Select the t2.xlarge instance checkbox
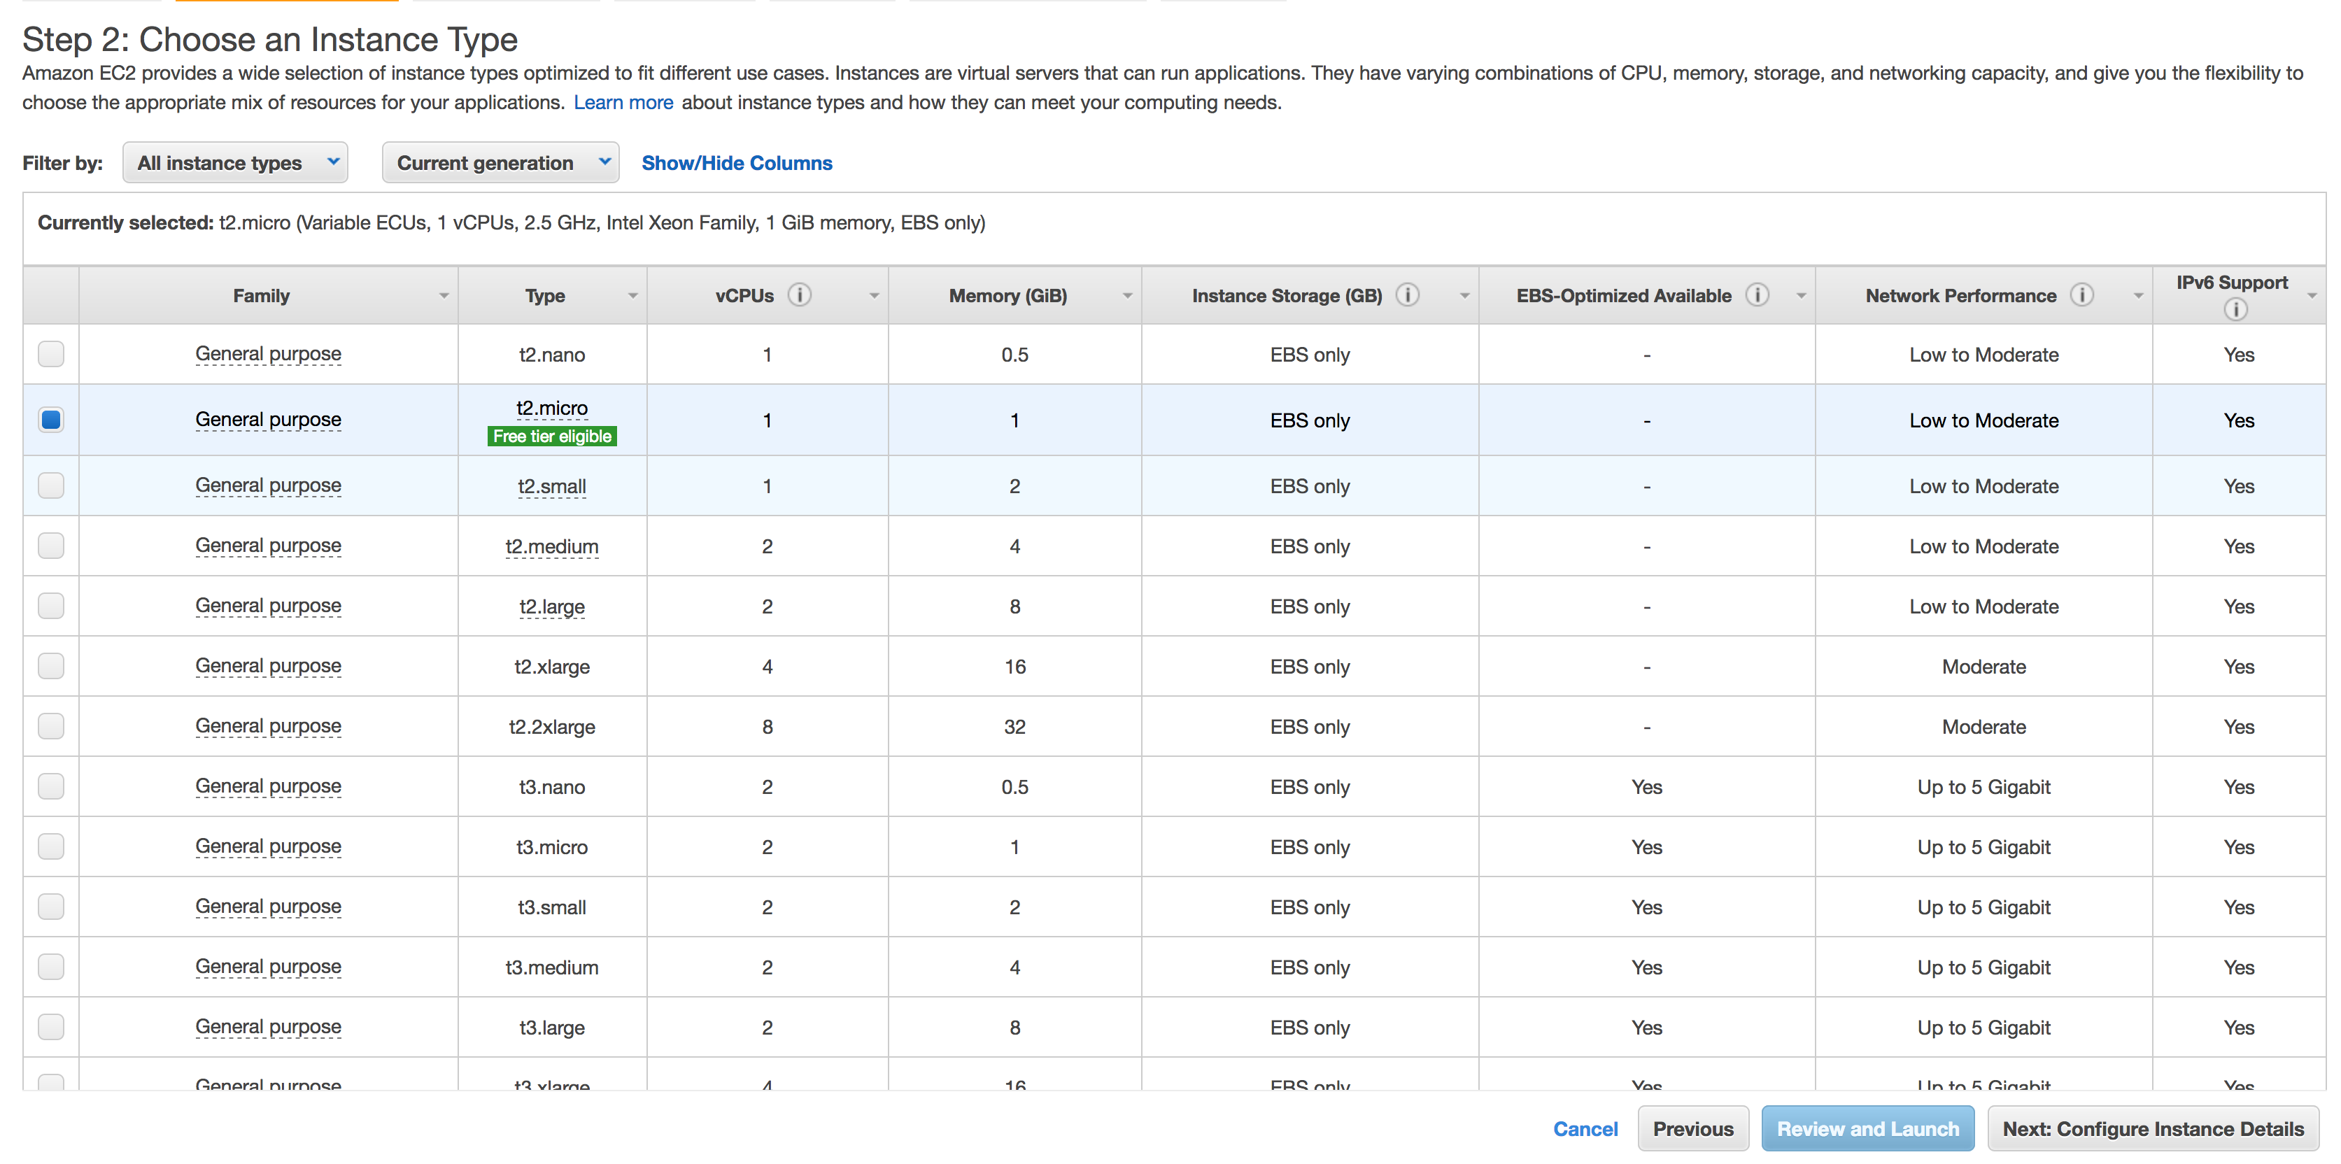Screen dimensions: 2341x1164 tap(51, 666)
